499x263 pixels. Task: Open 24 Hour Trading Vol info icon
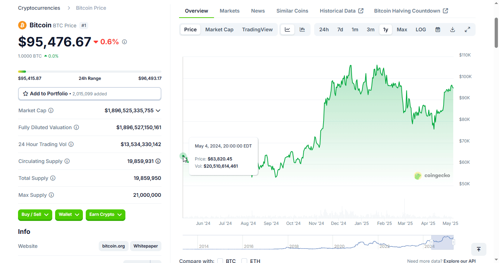tap(71, 144)
